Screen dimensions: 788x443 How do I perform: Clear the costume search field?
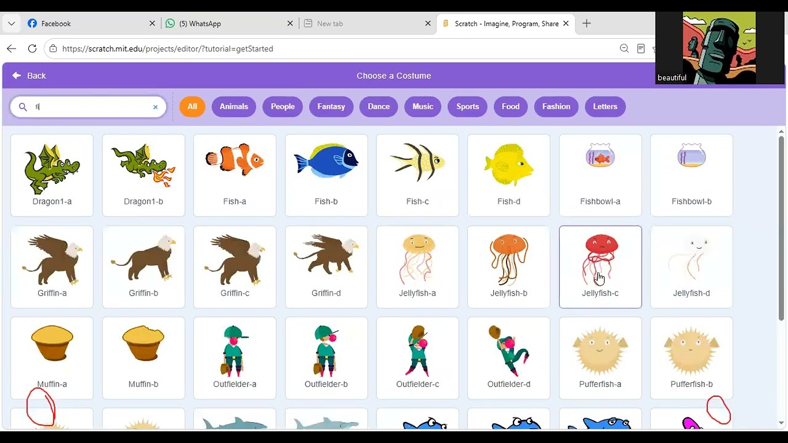pos(155,107)
